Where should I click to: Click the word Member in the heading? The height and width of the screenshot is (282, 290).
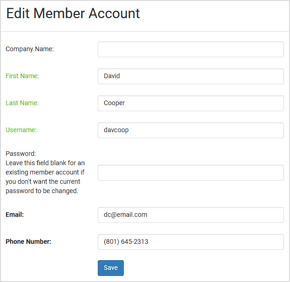[59, 13]
